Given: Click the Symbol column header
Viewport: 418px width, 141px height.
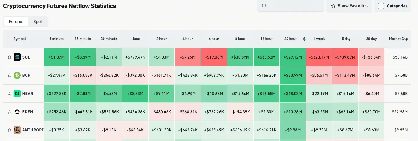Looking at the screenshot, I should click(20, 39).
